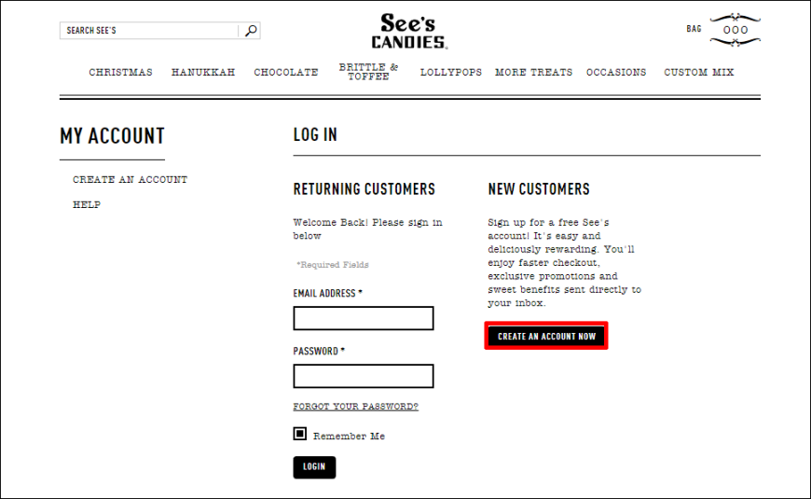
Task: Open the Christmas menu
Action: coord(120,72)
